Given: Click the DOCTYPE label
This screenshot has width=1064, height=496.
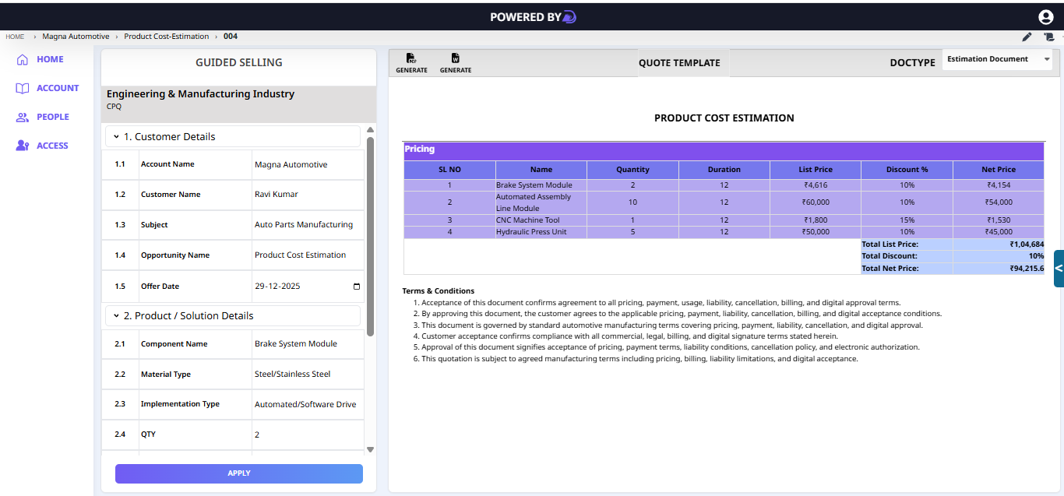Looking at the screenshot, I should click(x=912, y=62).
